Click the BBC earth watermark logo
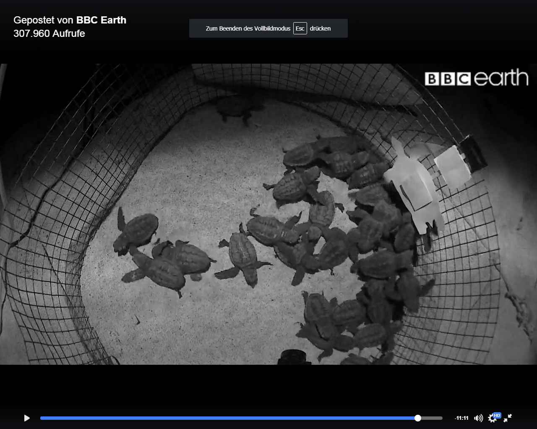The height and width of the screenshot is (429, 537). [476, 78]
